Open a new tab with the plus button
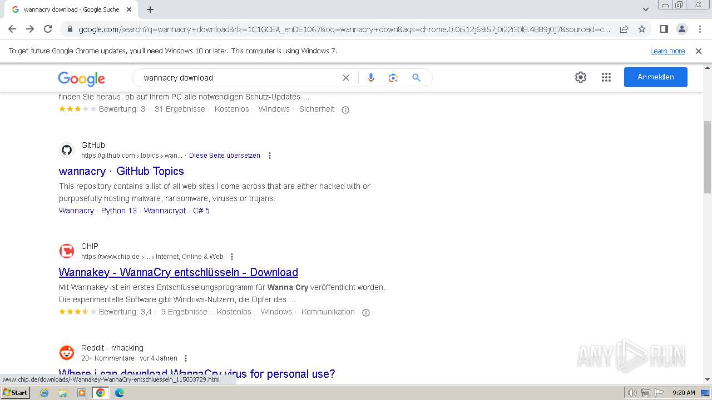The image size is (712, 400). click(x=150, y=9)
